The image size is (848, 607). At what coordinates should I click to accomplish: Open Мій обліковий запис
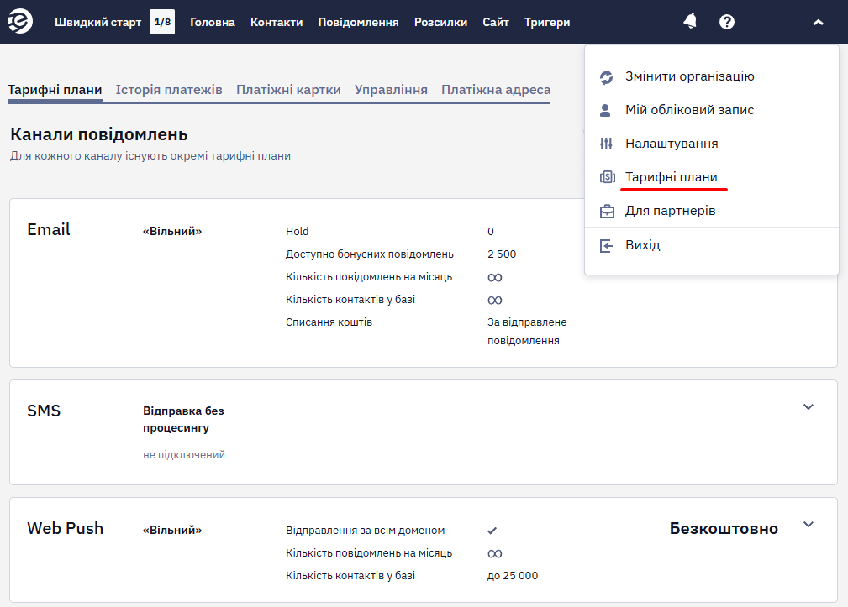689,110
